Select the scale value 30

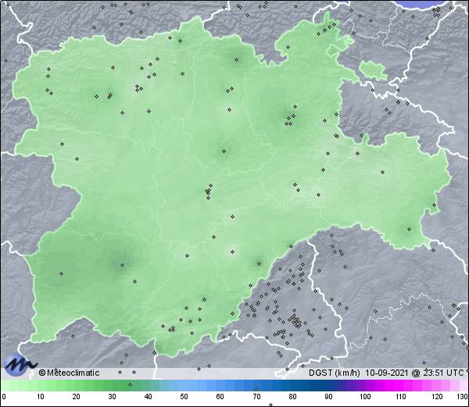click(112, 397)
